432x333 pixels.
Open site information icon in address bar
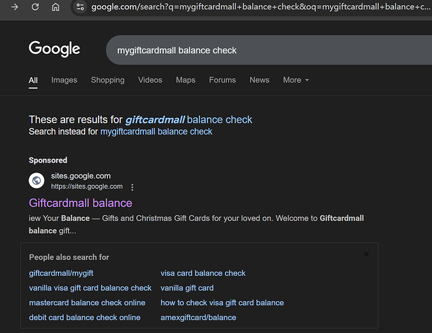[x=80, y=7]
